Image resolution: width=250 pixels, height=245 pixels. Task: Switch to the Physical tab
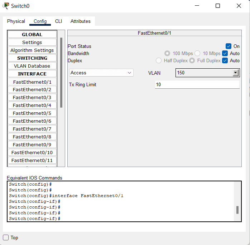click(x=16, y=21)
